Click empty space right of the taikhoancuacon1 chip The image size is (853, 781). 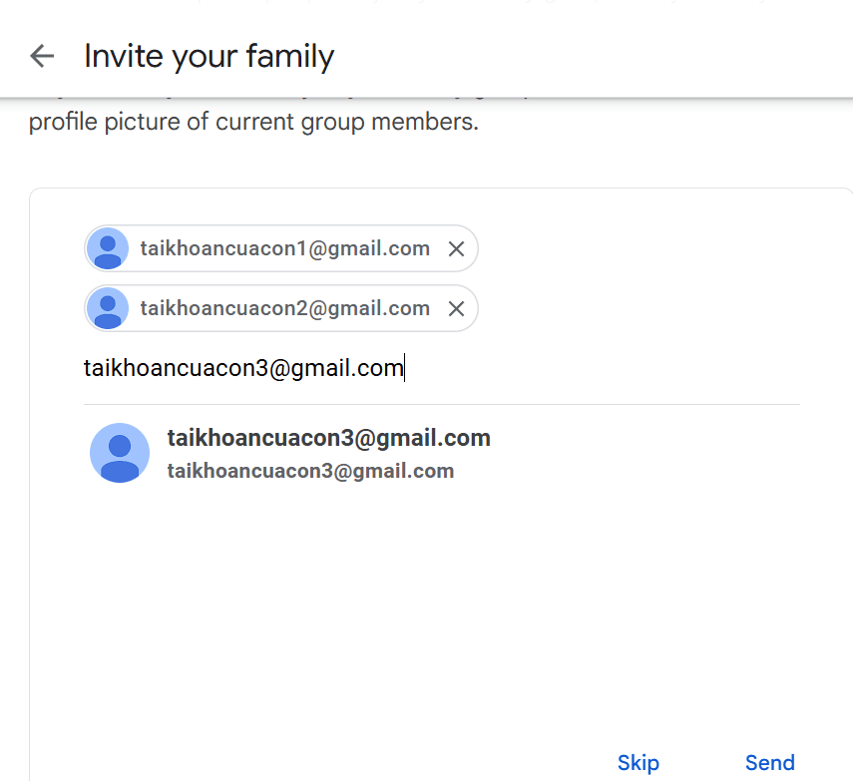(x=639, y=249)
